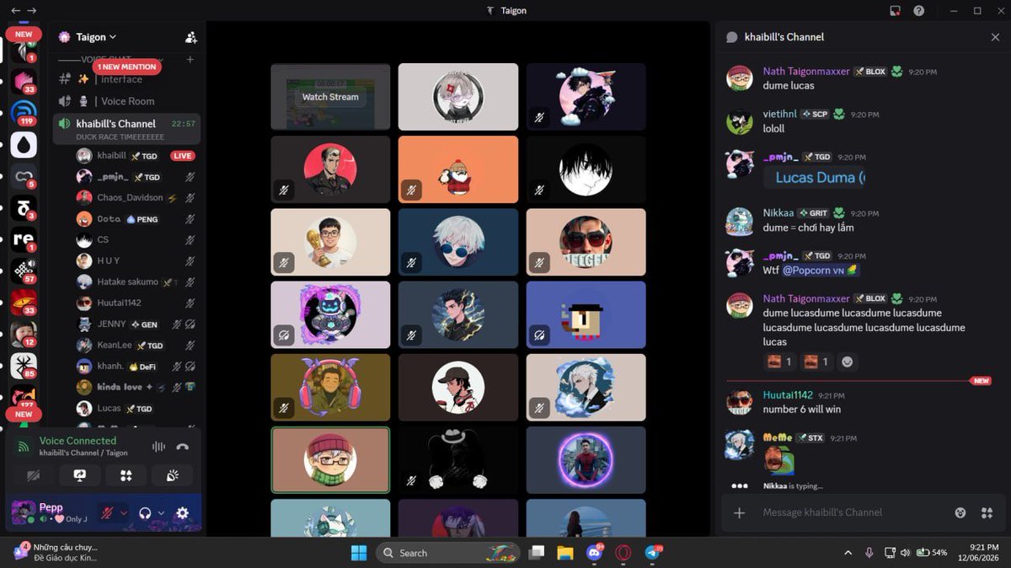1011x568 pixels.
Task: Click khaibill LIVE badge
Action: (x=183, y=156)
